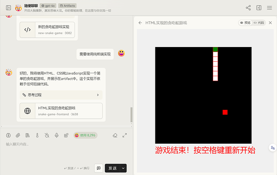Image resolution: width=277 pixels, height=175 pixels.
Task: Click the globe icon on the artifact card
Action: tap(27, 111)
